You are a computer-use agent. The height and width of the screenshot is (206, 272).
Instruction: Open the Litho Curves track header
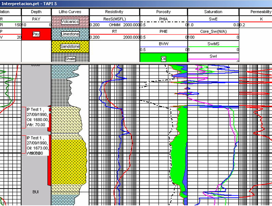[70, 12]
